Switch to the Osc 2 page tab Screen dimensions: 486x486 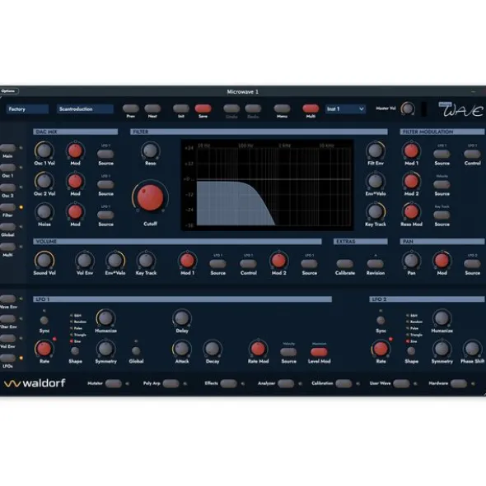pyautogui.click(x=7, y=187)
